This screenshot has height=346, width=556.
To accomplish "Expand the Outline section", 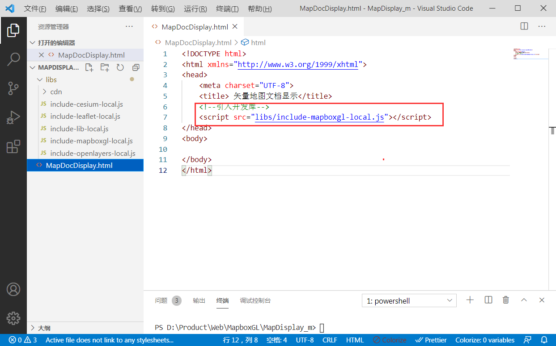I will click(85, 328).
